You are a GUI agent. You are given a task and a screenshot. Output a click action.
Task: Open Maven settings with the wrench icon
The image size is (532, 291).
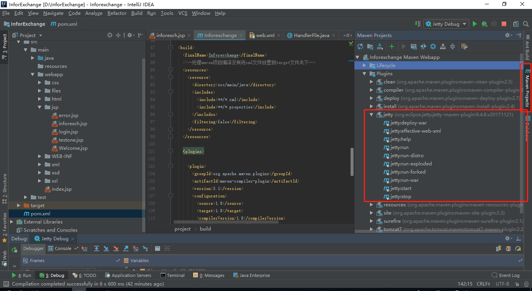465,46
